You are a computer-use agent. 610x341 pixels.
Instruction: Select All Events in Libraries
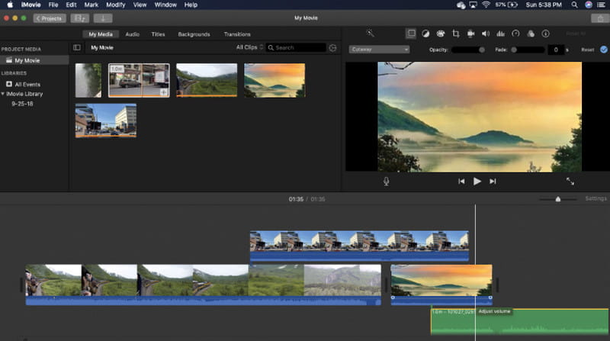pos(27,85)
